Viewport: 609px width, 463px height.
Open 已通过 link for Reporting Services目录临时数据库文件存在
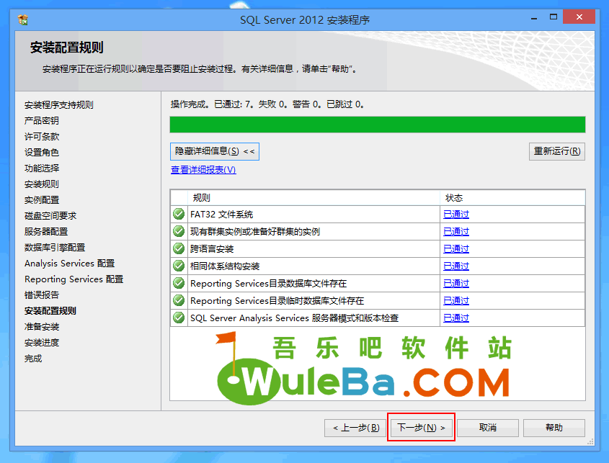456,301
